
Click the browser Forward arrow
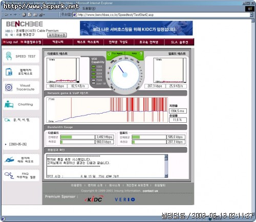click(x=15, y=15)
